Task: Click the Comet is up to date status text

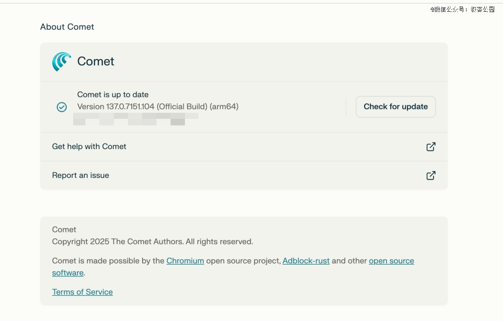Action: pos(113,95)
